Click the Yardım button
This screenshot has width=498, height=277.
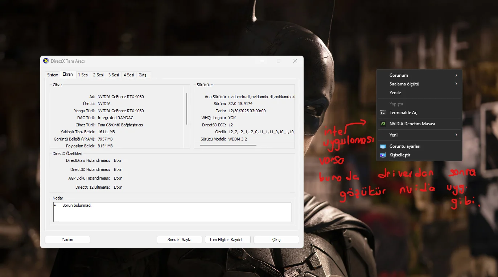67,240
